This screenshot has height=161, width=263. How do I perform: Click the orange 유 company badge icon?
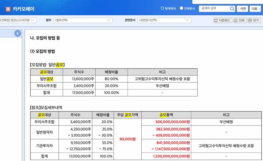click(8, 9)
